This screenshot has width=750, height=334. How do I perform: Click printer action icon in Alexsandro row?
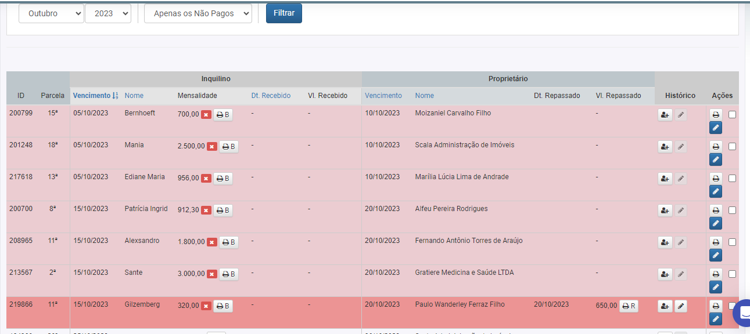[716, 242]
